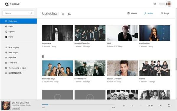177x111 pixels.
Task: Click the Baptiste Giabiconi name label
Action: click(114, 79)
